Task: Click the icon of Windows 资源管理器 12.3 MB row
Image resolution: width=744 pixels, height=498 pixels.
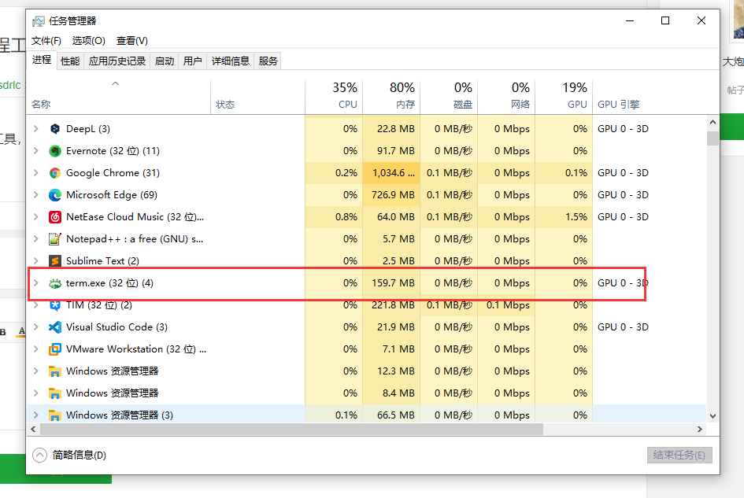Action: click(x=55, y=371)
